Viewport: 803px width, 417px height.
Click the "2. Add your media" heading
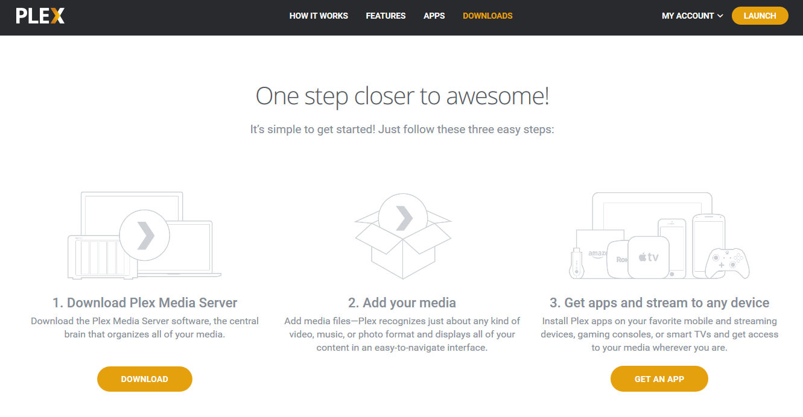pyautogui.click(x=402, y=303)
